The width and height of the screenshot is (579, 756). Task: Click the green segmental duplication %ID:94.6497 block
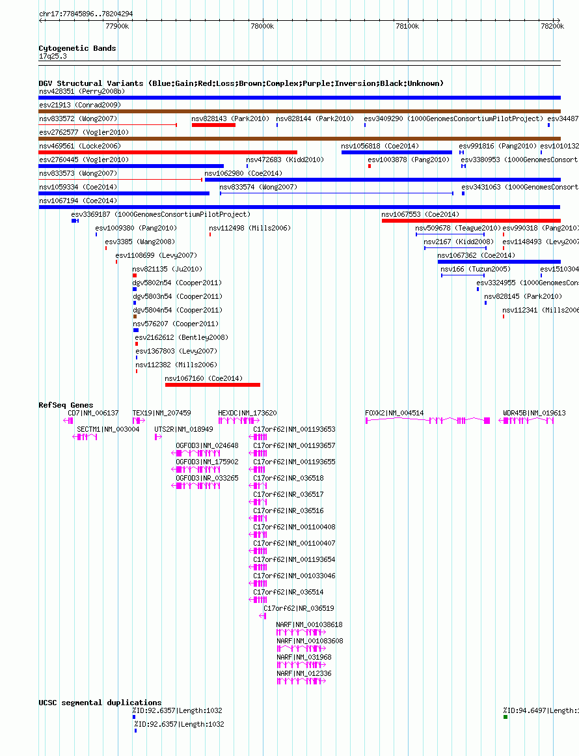[x=505, y=717]
